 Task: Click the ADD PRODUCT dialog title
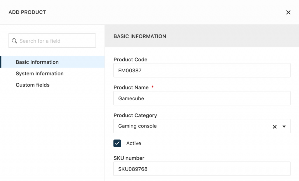pos(27,12)
